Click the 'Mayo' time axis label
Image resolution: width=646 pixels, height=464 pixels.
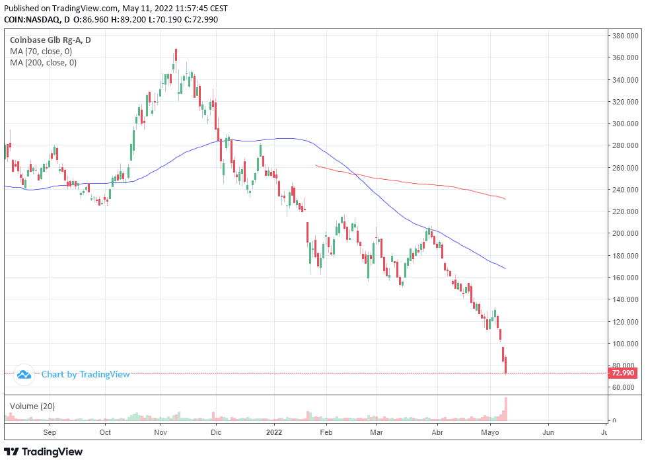(x=490, y=433)
